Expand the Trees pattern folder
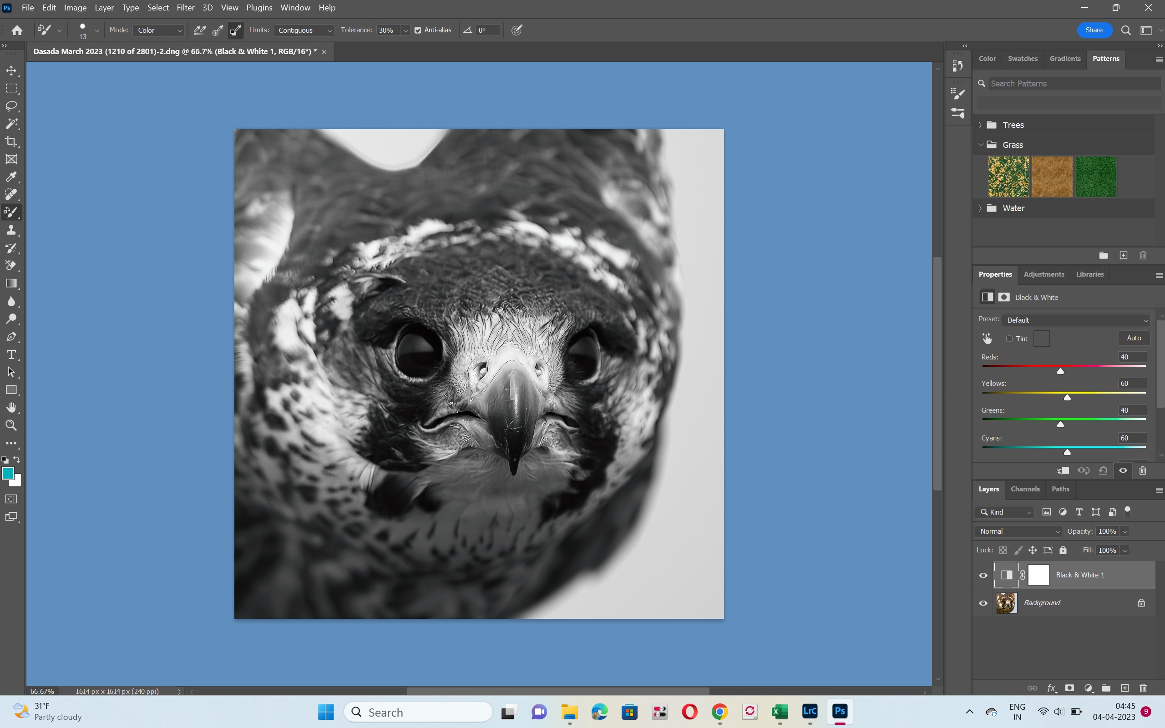Viewport: 1165px width, 728px height. 981,125
